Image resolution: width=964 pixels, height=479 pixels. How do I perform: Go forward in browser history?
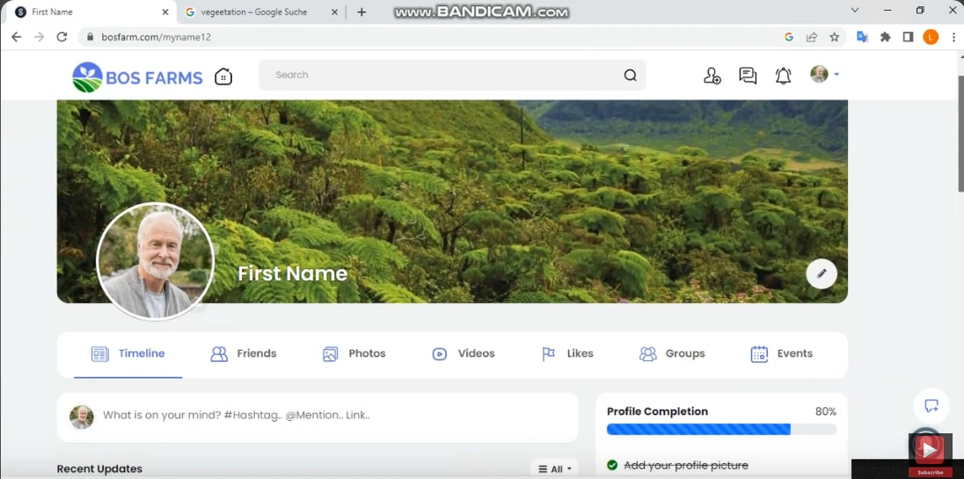click(39, 37)
